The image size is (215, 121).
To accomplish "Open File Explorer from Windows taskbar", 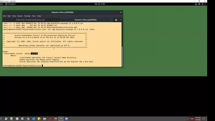I will tap(45, 119).
